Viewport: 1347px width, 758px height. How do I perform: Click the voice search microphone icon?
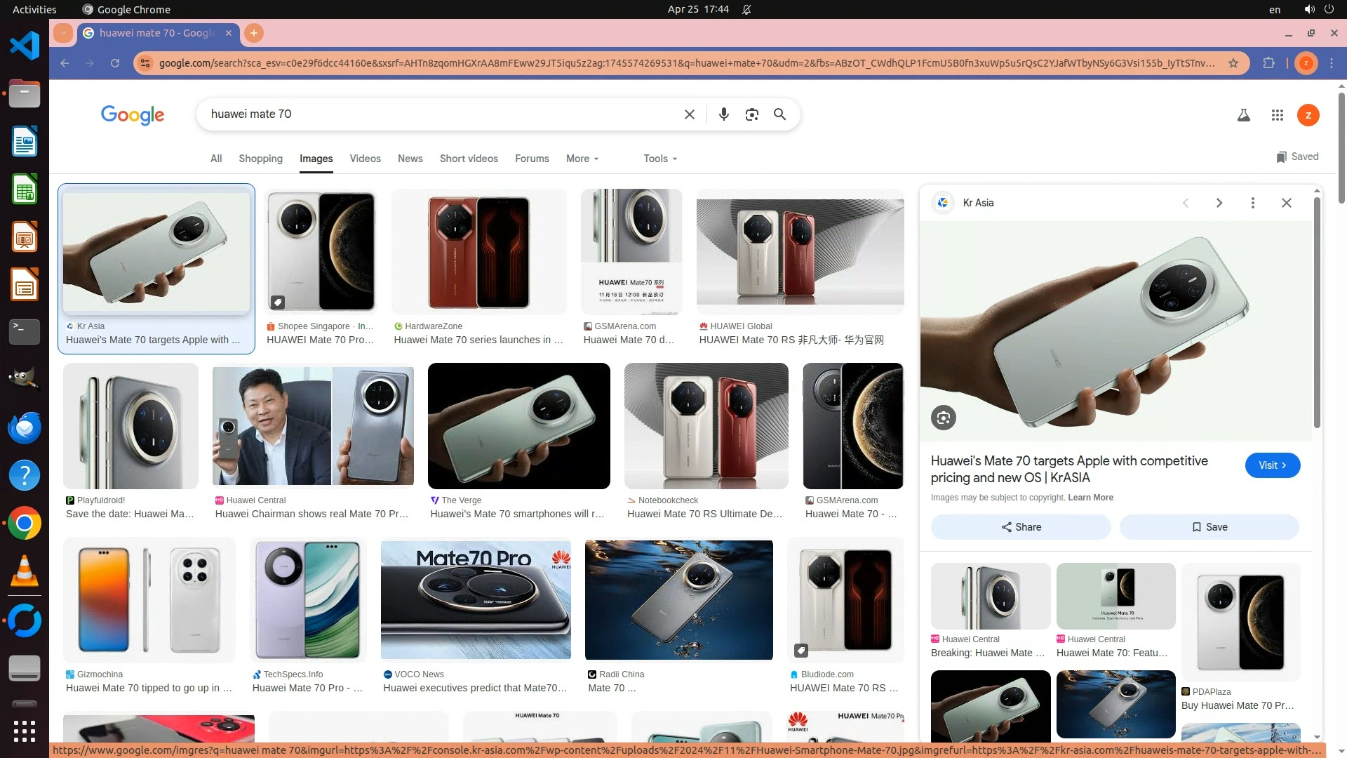tap(723, 114)
